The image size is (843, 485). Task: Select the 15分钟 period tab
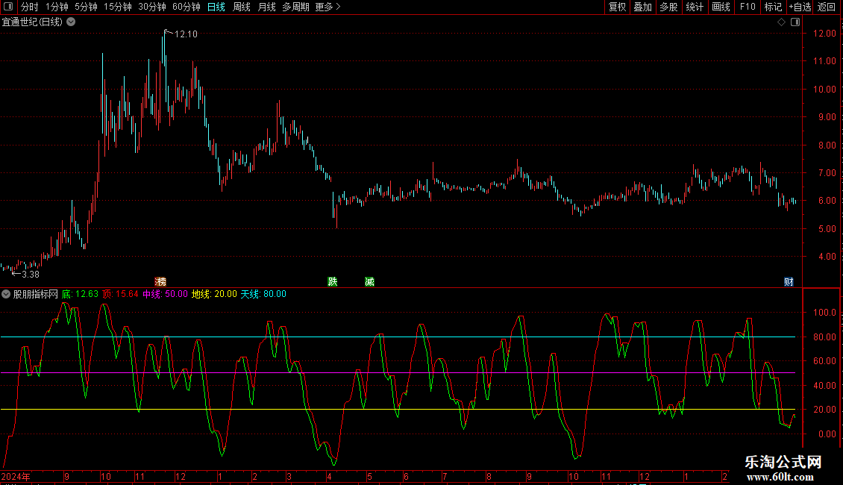(x=118, y=7)
